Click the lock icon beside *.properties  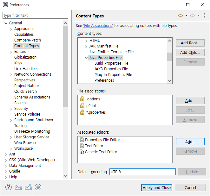pyautogui.click(x=82, y=112)
